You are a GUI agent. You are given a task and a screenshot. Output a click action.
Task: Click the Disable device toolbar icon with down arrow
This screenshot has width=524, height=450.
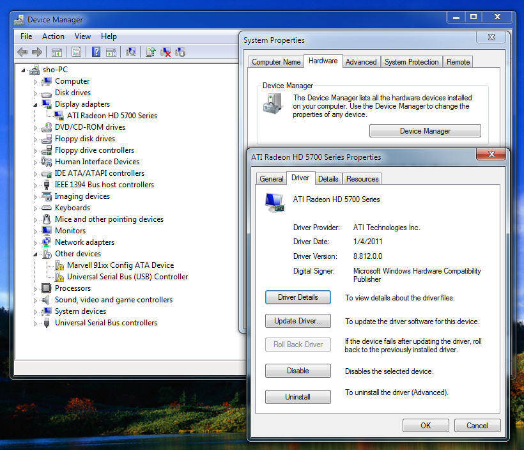tap(180, 52)
